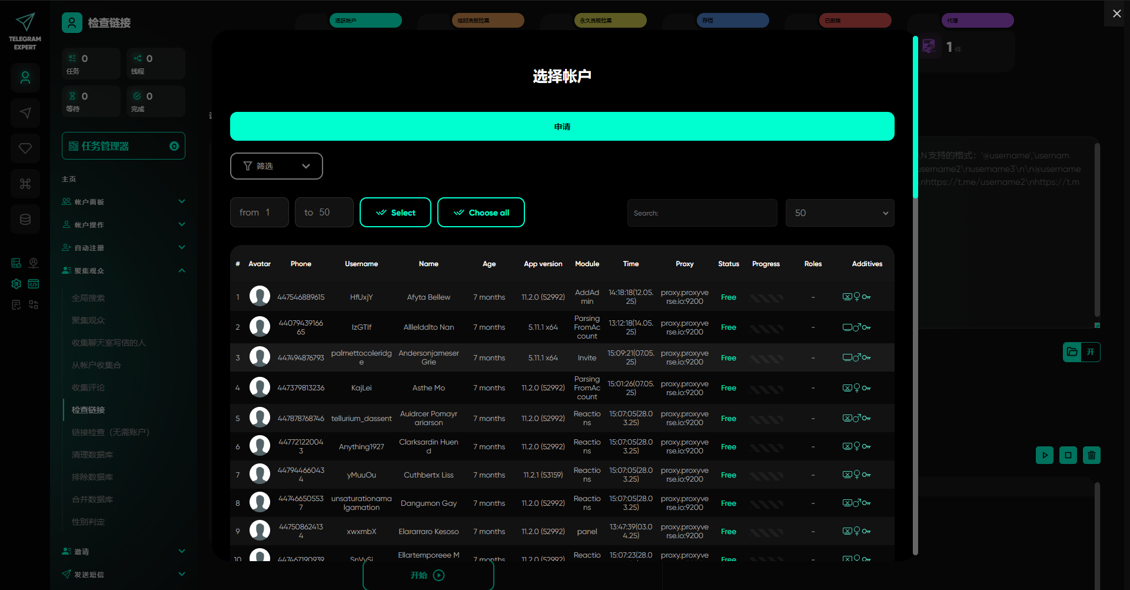Image resolution: width=1130 pixels, height=590 pixels.
Task: Open the rows-per-page dropdown showing 50
Action: click(839, 213)
